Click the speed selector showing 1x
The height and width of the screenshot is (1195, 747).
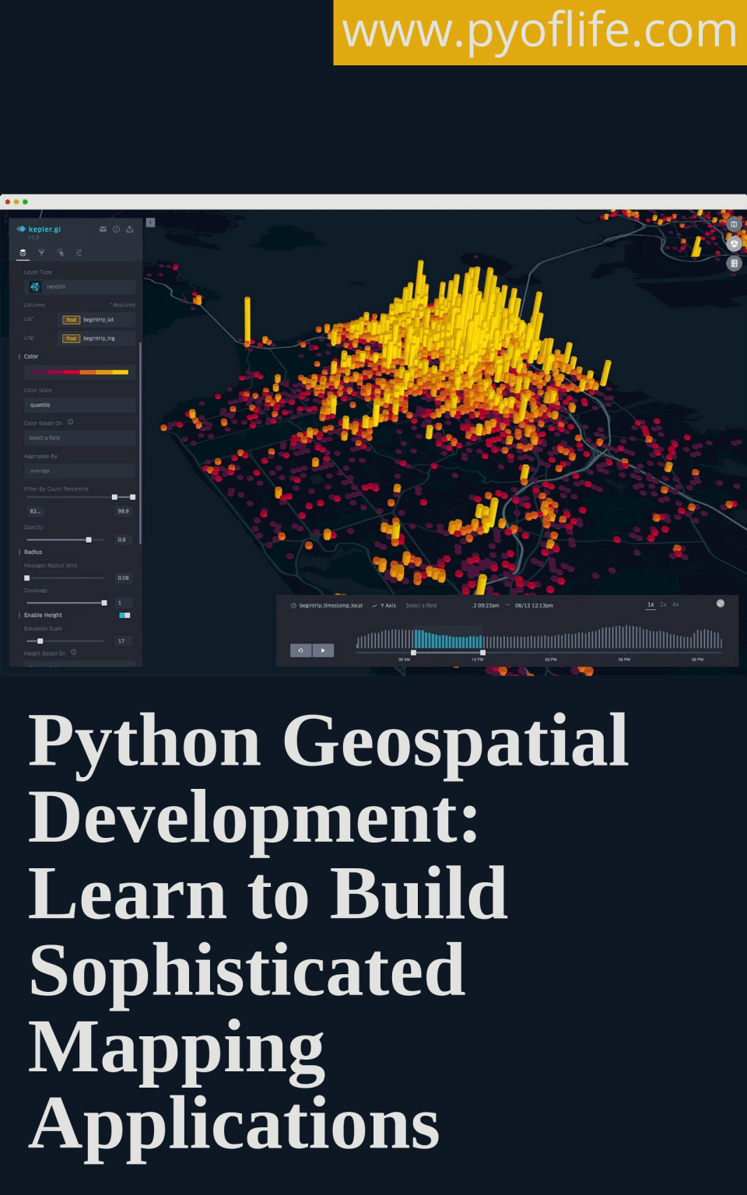tap(650, 605)
